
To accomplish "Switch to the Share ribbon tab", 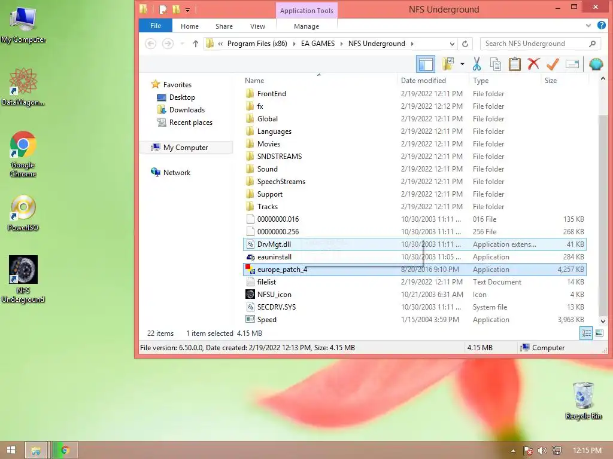I will pos(224,26).
